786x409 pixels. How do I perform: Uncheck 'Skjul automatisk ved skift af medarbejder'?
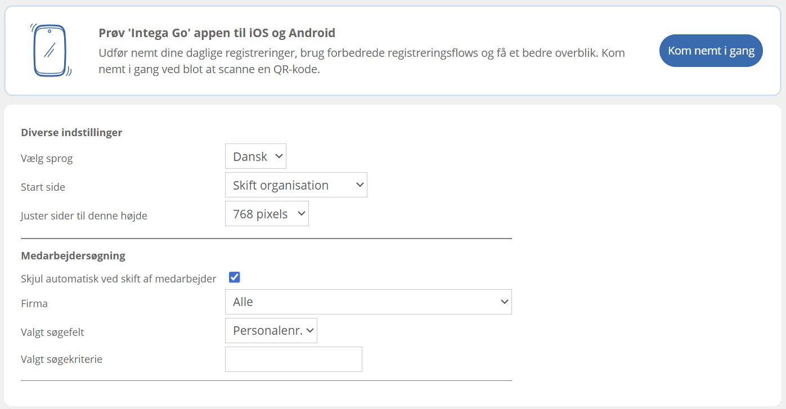pyautogui.click(x=235, y=277)
